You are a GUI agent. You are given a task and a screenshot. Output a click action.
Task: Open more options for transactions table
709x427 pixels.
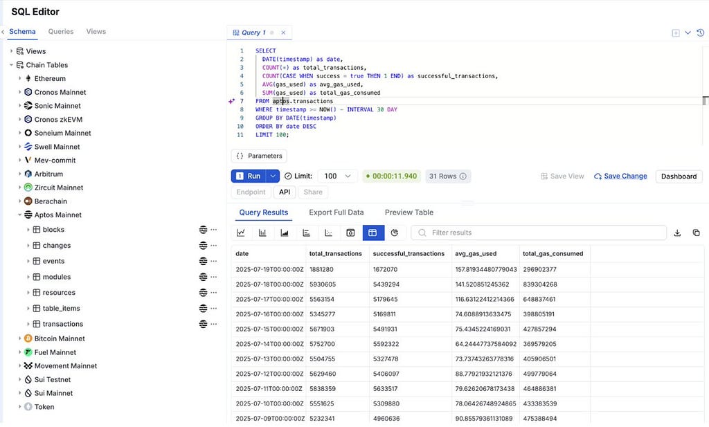[x=214, y=324]
